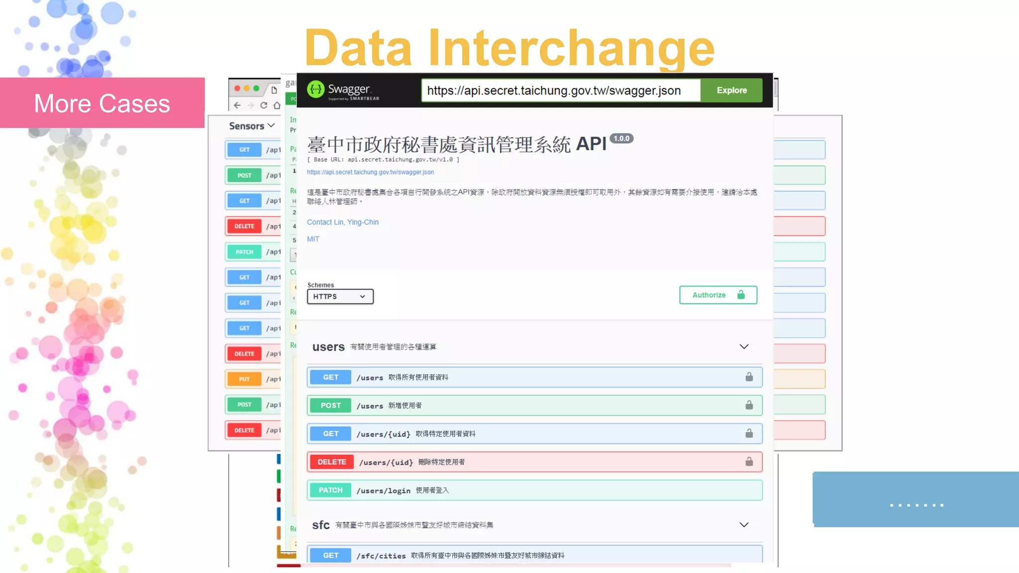Click lock icon on GET /users/{uid} row
1019x573 pixels.
click(749, 433)
